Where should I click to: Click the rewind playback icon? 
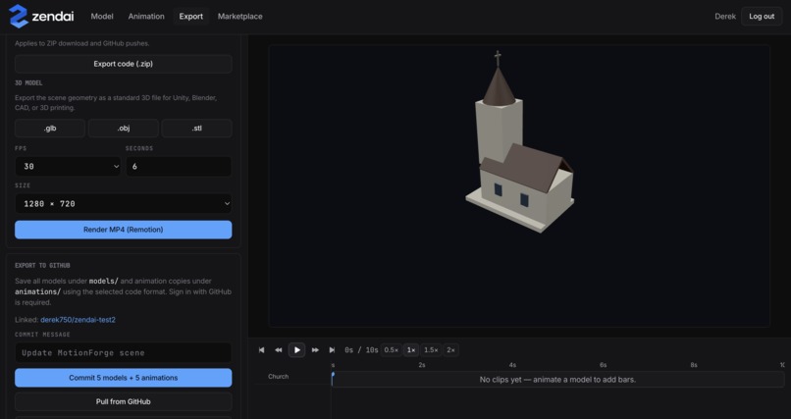(279, 350)
